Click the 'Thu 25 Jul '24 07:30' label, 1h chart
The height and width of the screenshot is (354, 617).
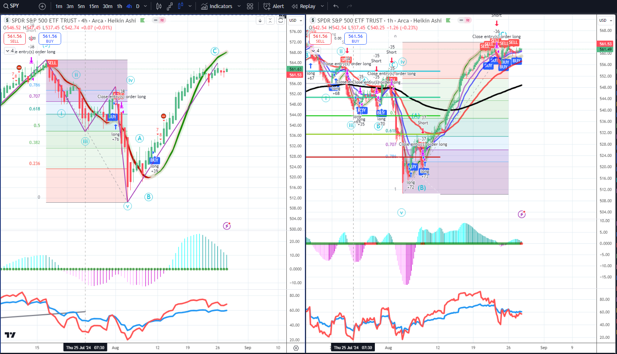coord(353,348)
